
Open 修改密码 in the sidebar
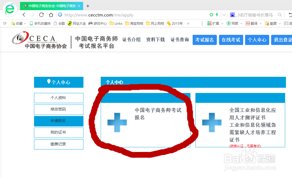59,109
